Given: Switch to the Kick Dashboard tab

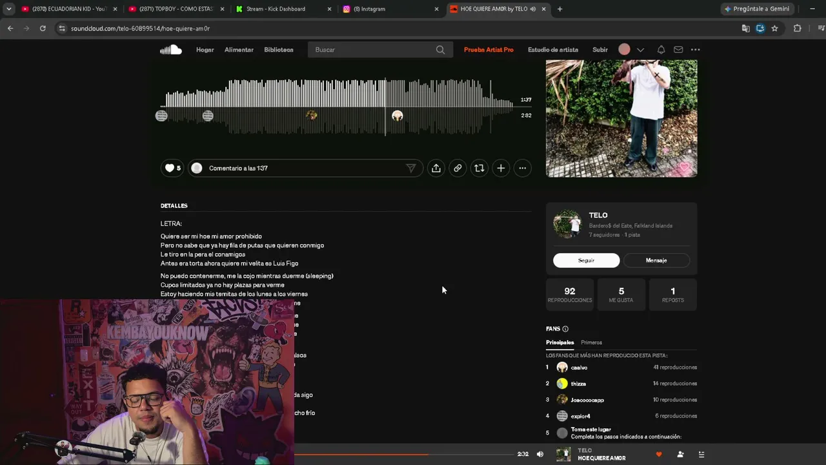Looking at the screenshot, I should coord(283,9).
